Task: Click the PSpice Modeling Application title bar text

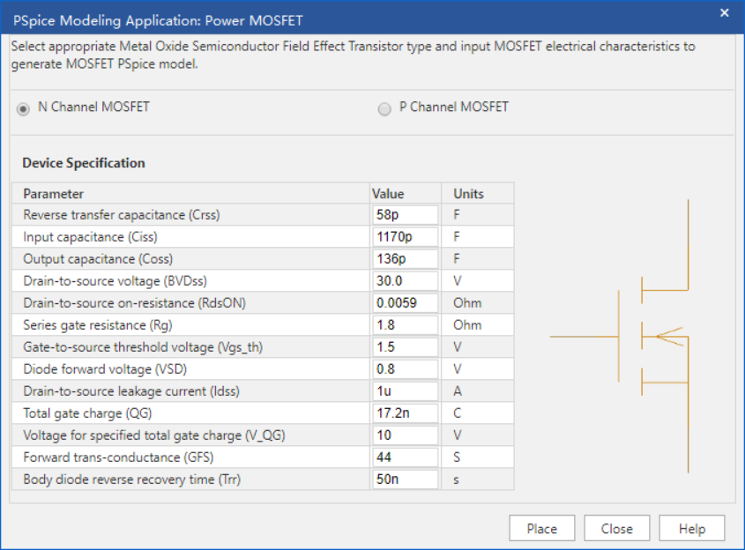Action: [158, 20]
